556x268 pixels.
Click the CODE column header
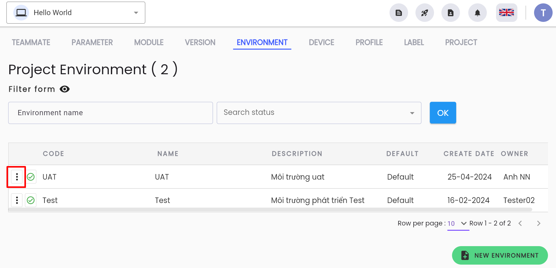click(x=53, y=154)
